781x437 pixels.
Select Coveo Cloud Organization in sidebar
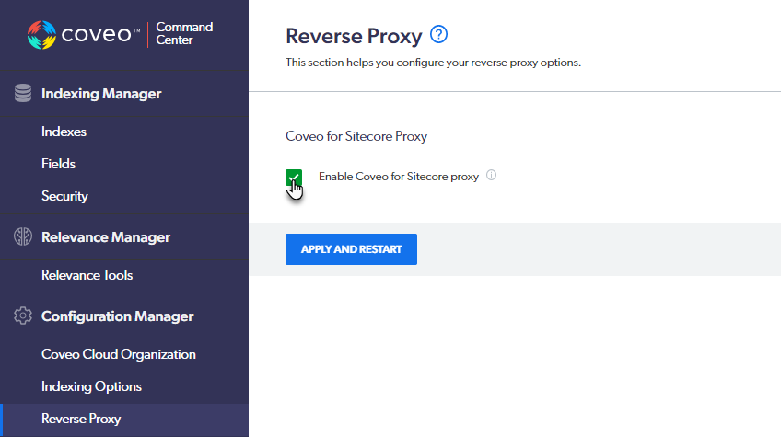(119, 354)
